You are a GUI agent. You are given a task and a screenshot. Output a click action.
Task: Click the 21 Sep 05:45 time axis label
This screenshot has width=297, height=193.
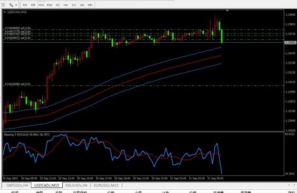[215, 178]
